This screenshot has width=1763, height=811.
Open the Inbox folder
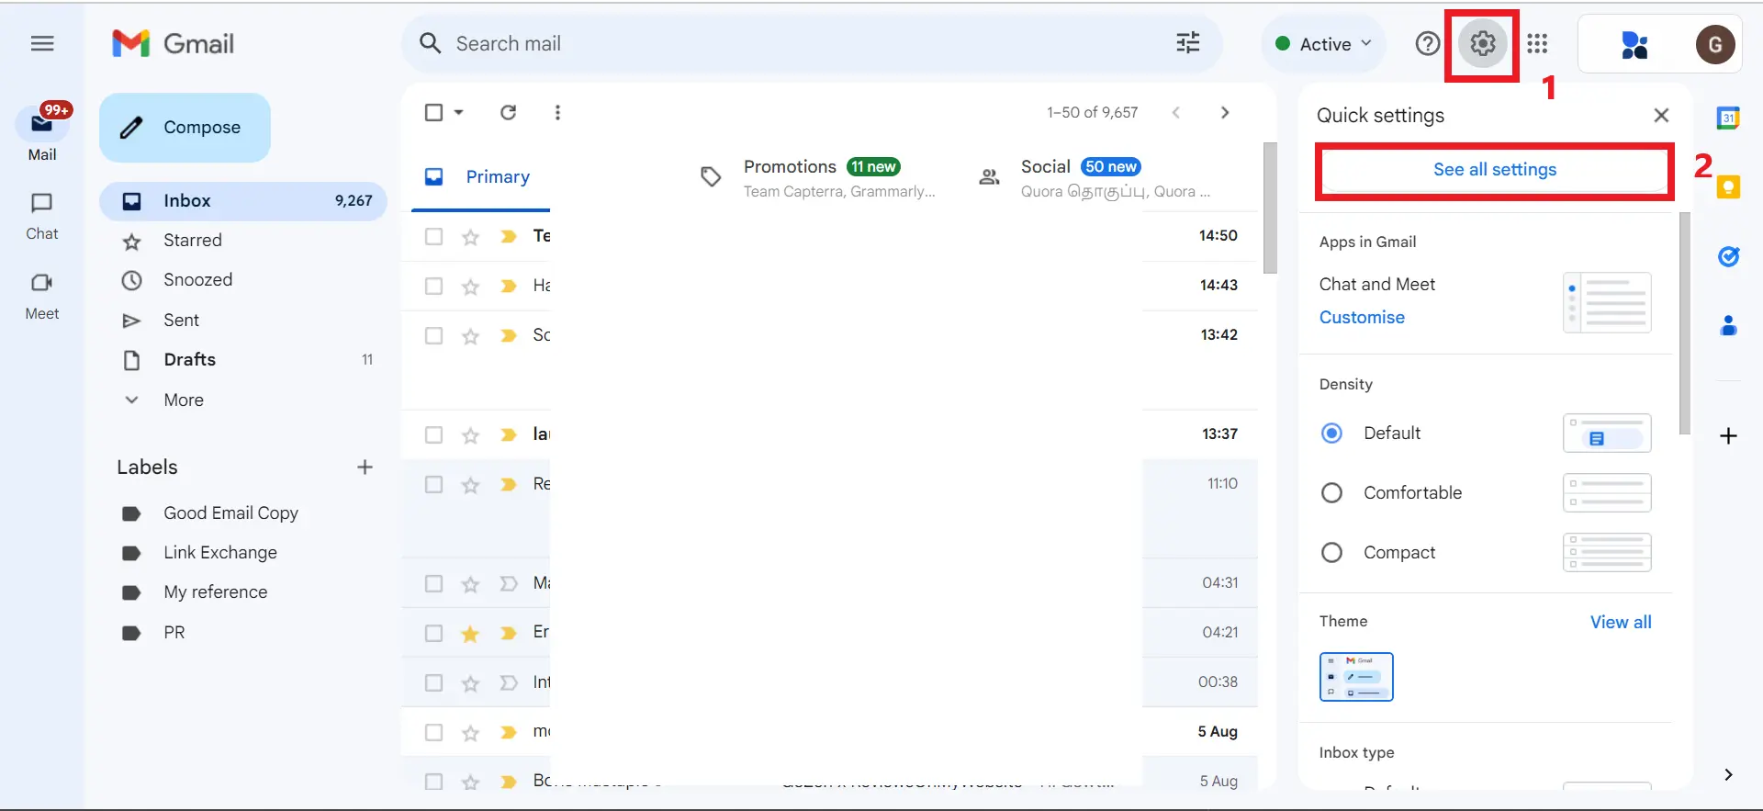(243, 200)
